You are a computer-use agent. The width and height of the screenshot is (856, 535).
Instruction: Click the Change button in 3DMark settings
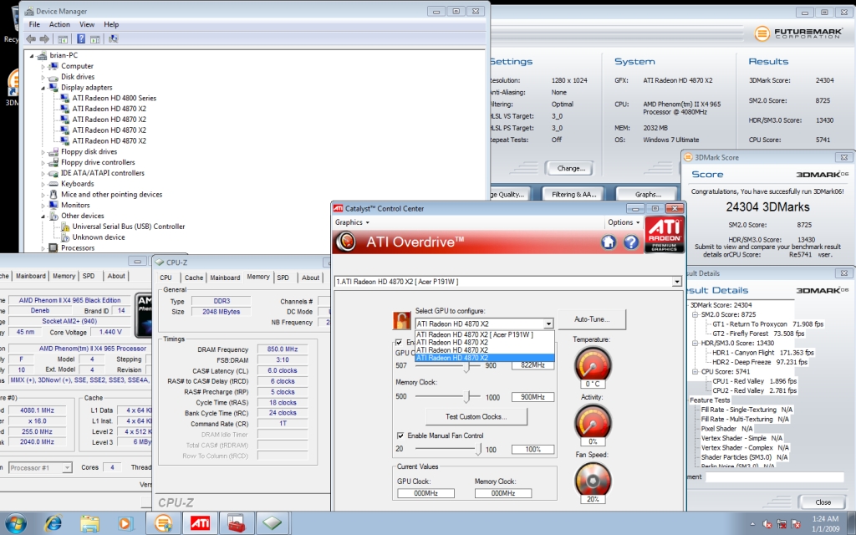point(571,168)
